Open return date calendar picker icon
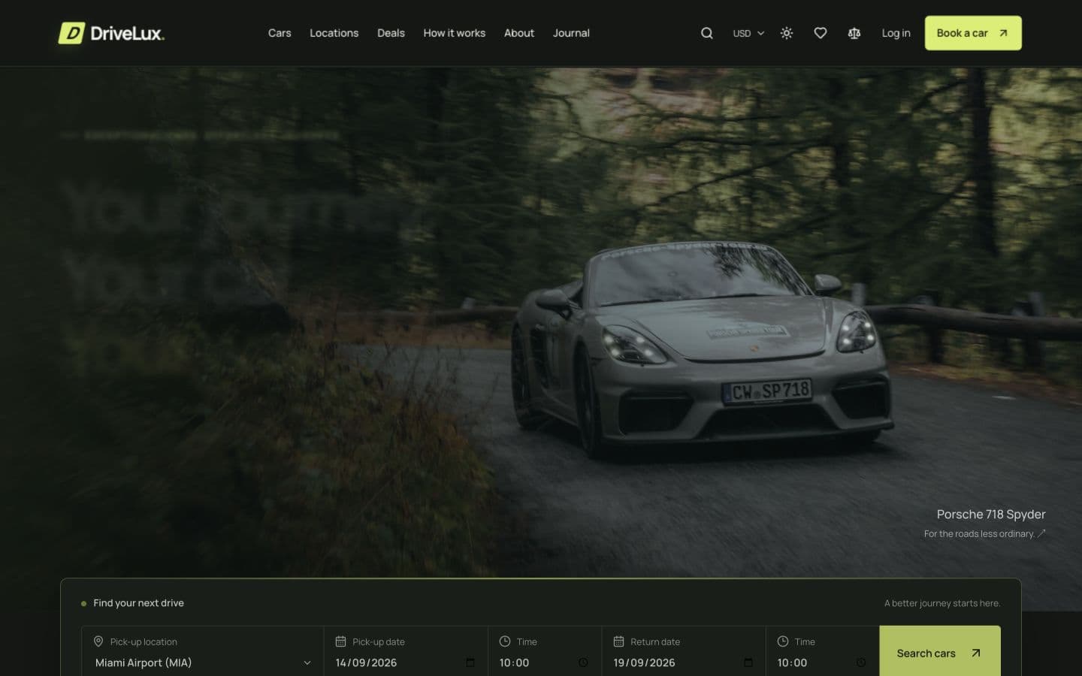This screenshot has width=1082, height=676. 748,662
